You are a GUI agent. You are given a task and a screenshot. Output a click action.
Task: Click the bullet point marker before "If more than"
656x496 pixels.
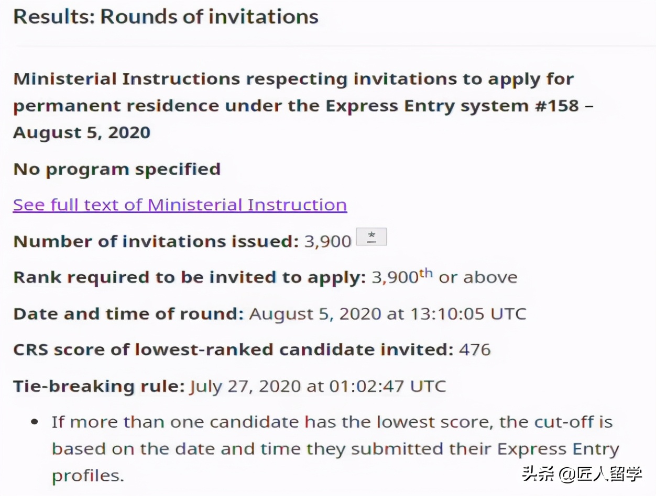coord(35,422)
